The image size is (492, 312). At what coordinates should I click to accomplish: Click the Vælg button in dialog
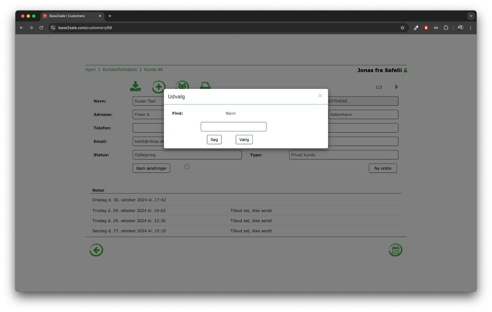pos(244,140)
